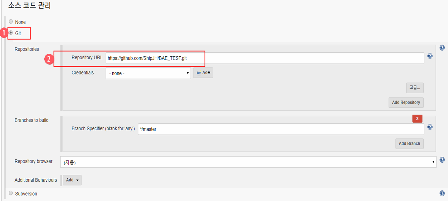Screen dimensions: 448x201
Task: Open help icon next to Repository browser
Action: click(x=442, y=160)
